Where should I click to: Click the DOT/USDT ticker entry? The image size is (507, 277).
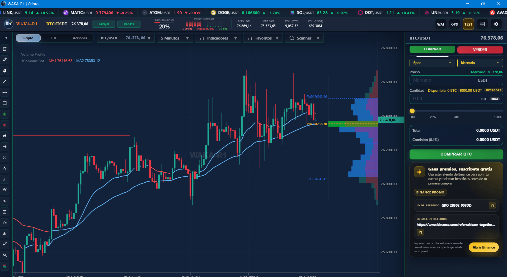pyautogui.click(x=386, y=13)
